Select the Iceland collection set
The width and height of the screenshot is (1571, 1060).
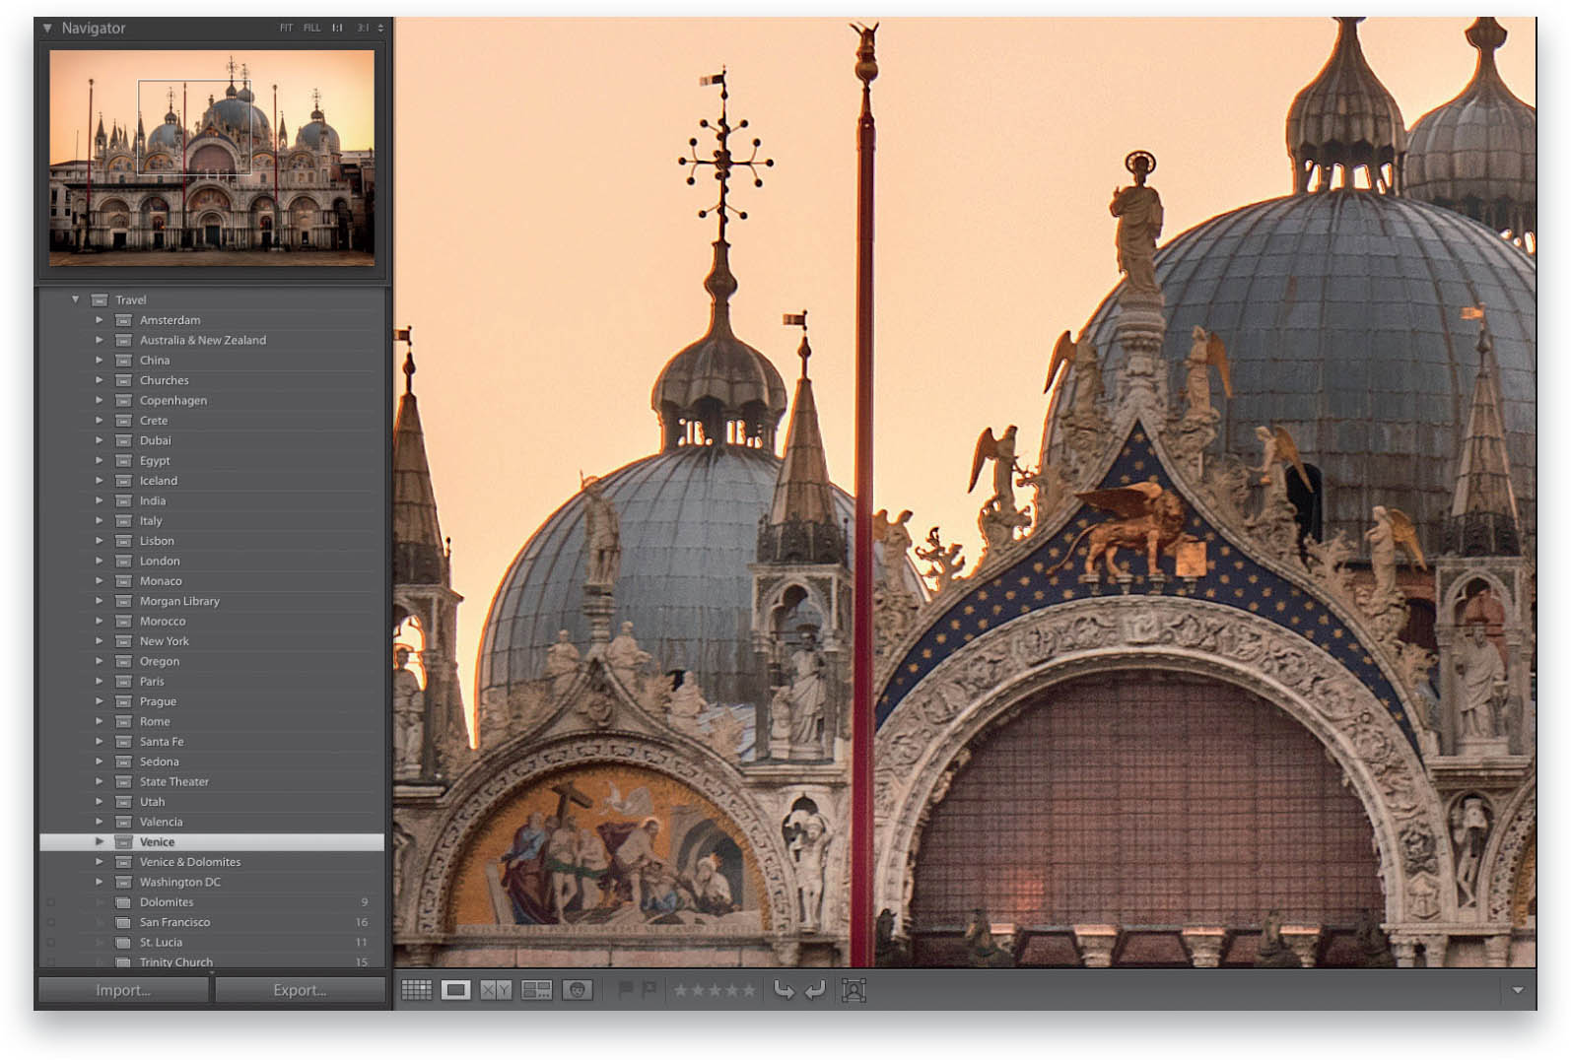point(212,481)
